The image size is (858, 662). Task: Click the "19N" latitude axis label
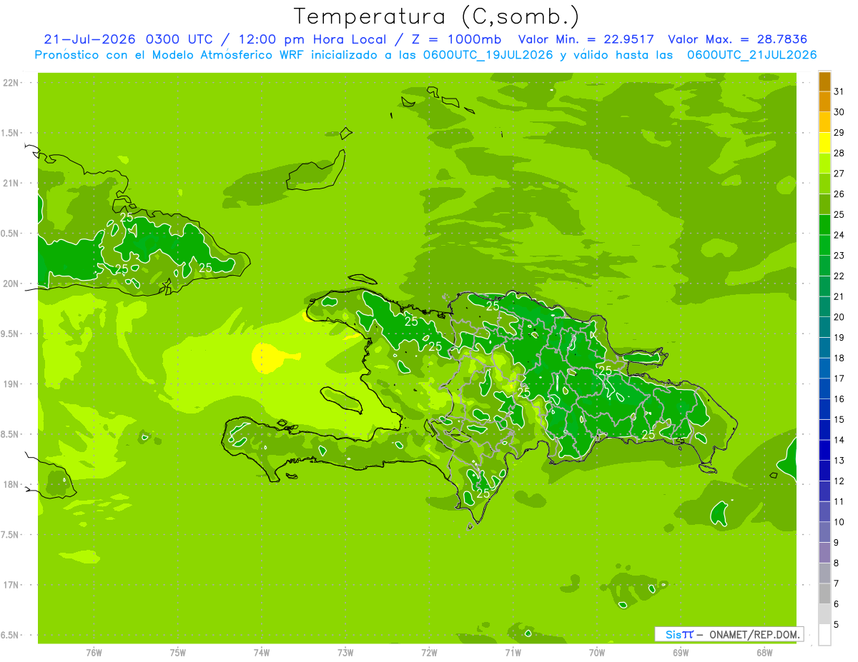11,384
